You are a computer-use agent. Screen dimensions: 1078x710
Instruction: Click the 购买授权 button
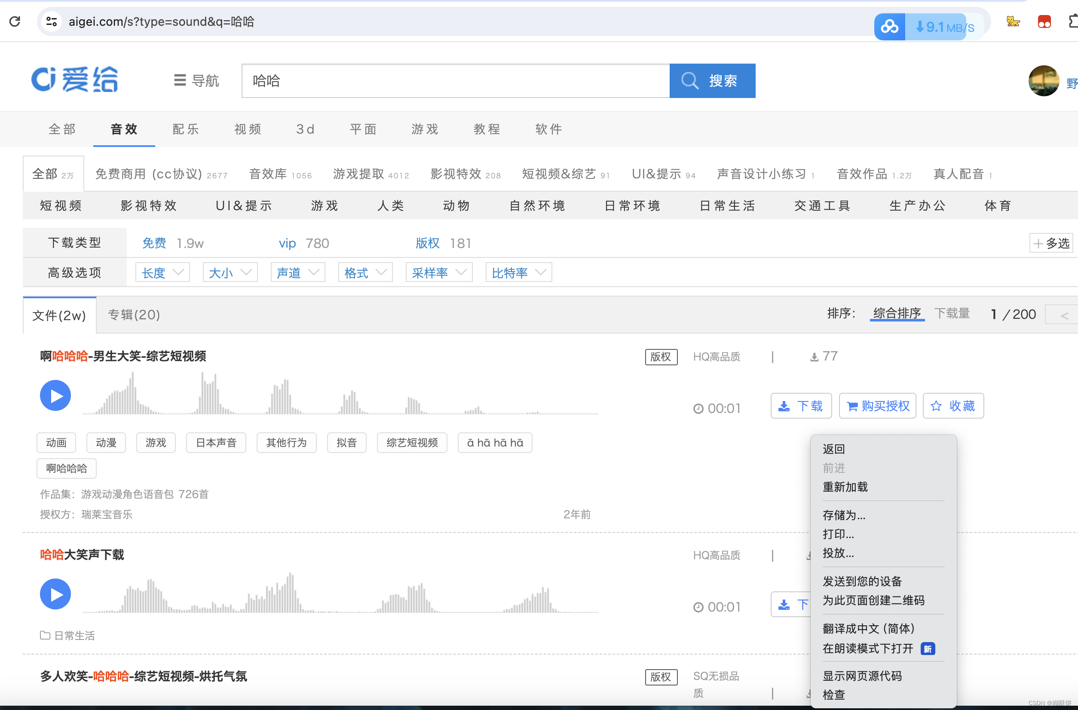(x=877, y=406)
